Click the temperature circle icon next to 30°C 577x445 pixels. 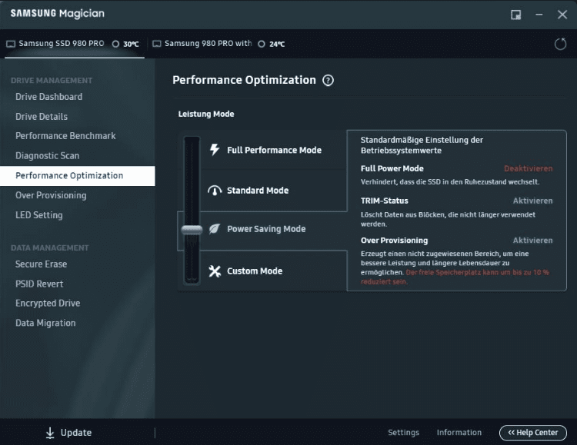[x=115, y=44]
